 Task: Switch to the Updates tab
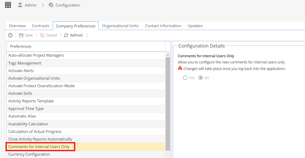(x=195, y=26)
